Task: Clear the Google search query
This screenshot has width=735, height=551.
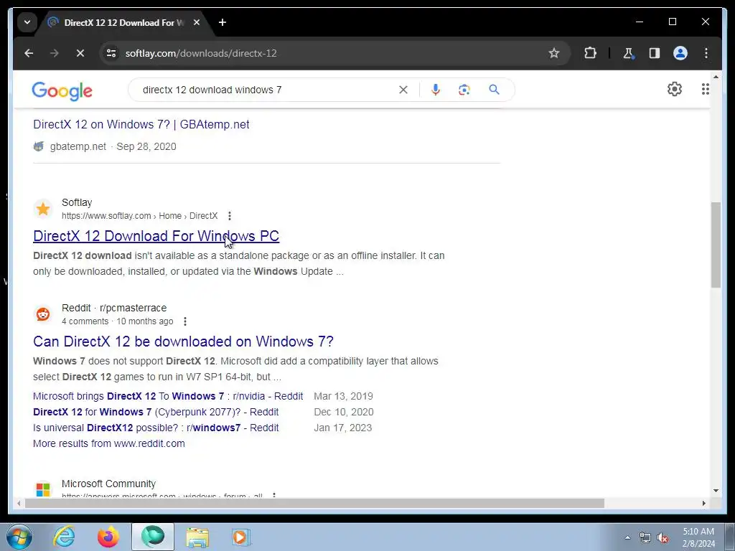Action: [403, 90]
